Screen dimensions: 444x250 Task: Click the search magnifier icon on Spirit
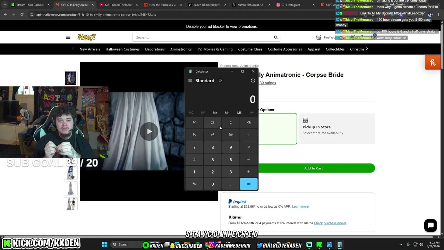(x=276, y=37)
